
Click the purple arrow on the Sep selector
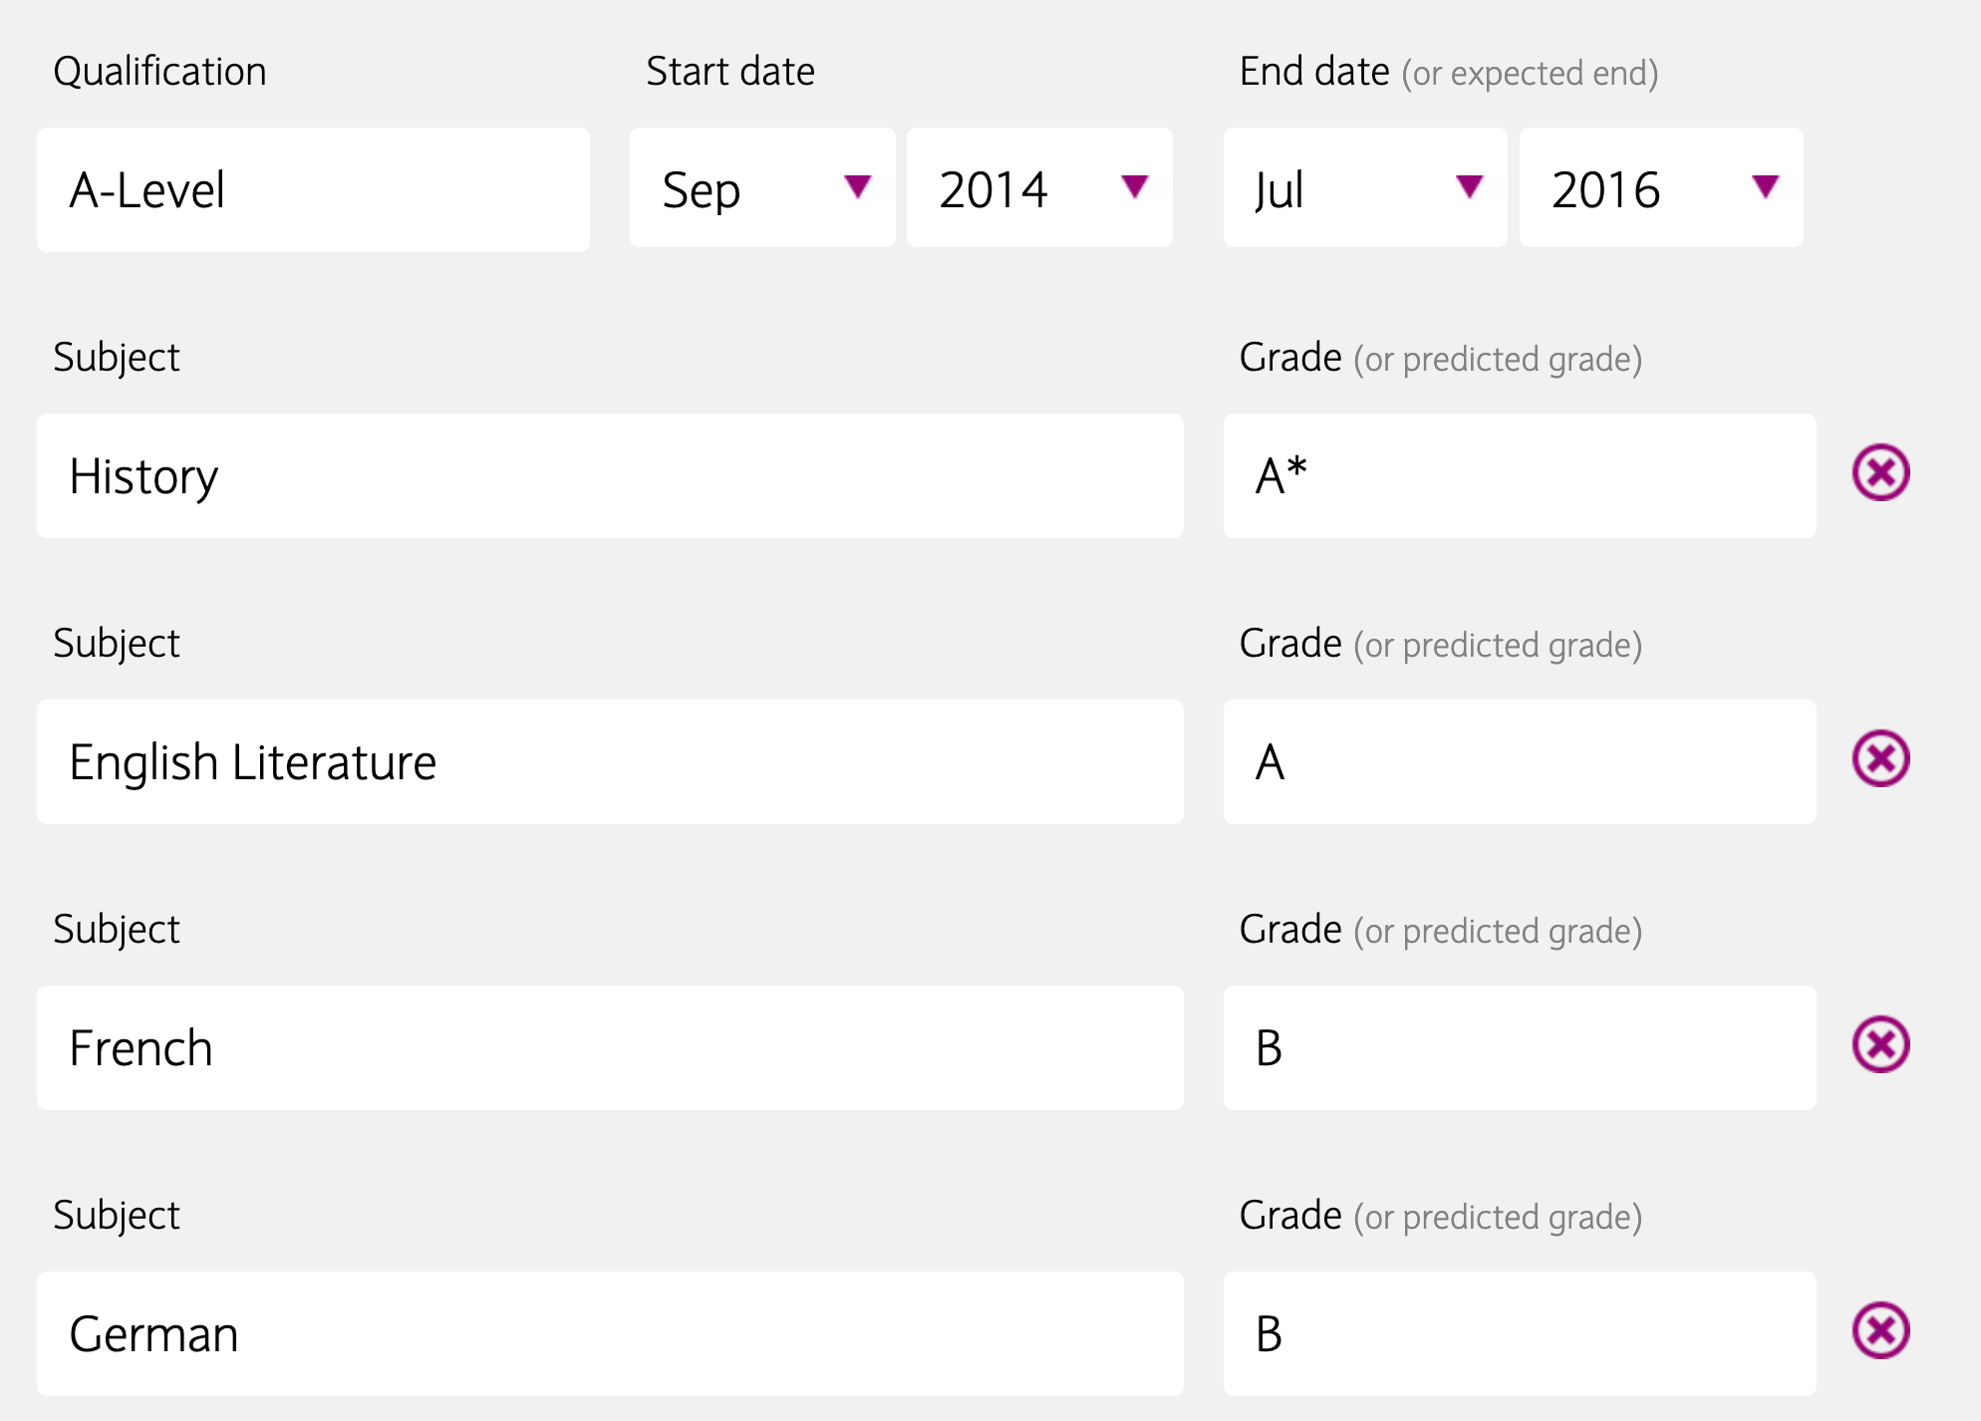pyautogui.click(x=857, y=186)
